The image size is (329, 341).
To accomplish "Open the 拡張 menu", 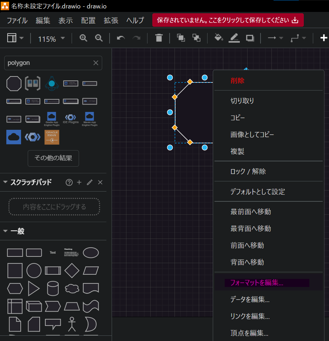I will (x=111, y=20).
